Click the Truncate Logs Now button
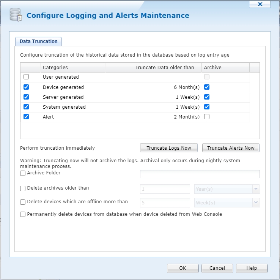Viewport: 280px width, 280px height. point(169,148)
